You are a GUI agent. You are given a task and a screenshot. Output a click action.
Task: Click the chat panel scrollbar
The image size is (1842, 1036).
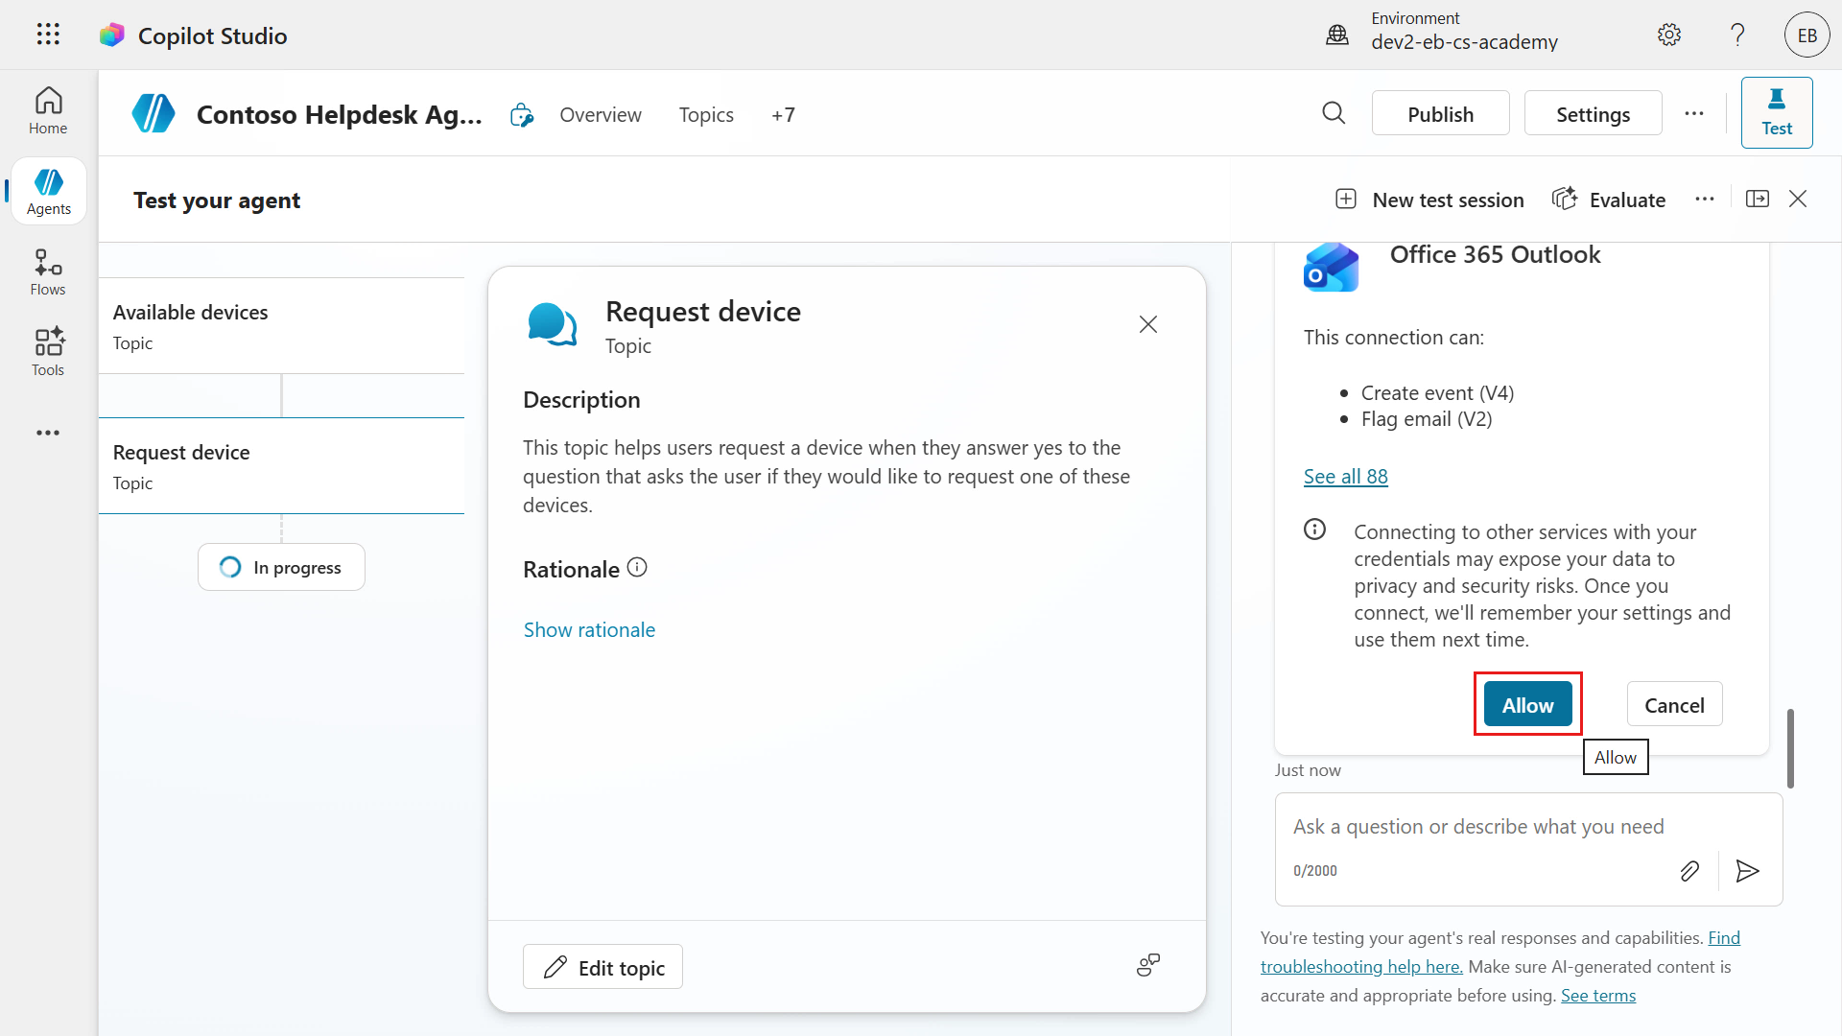(x=1790, y=748)
